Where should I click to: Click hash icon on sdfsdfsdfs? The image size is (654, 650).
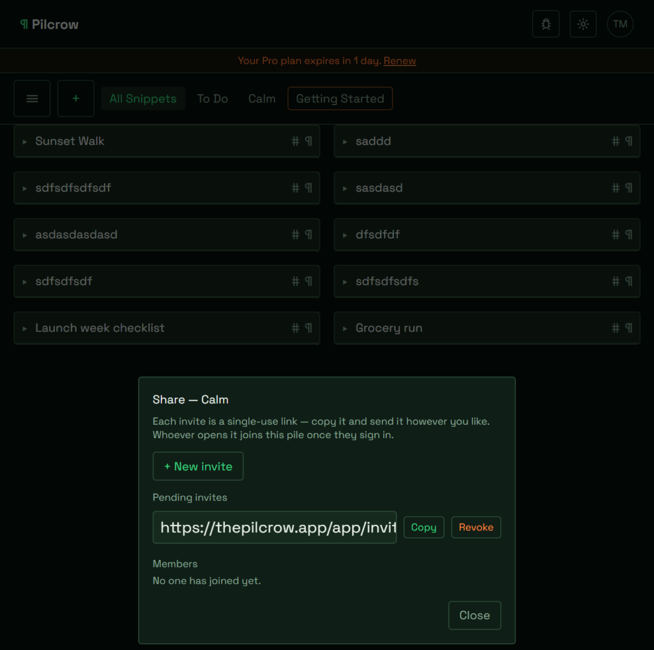(616, 282)
